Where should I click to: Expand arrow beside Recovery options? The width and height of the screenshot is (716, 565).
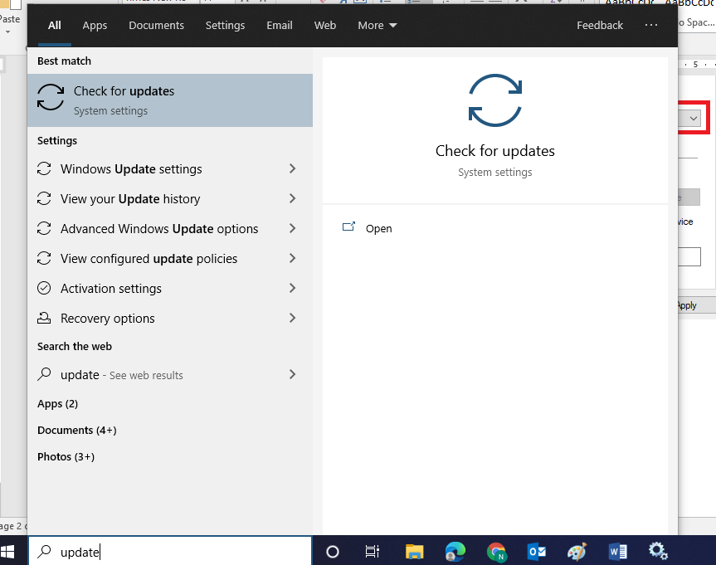(292, 319)
